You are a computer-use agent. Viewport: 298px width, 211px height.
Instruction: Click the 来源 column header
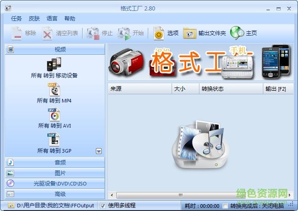pos(139,89)
